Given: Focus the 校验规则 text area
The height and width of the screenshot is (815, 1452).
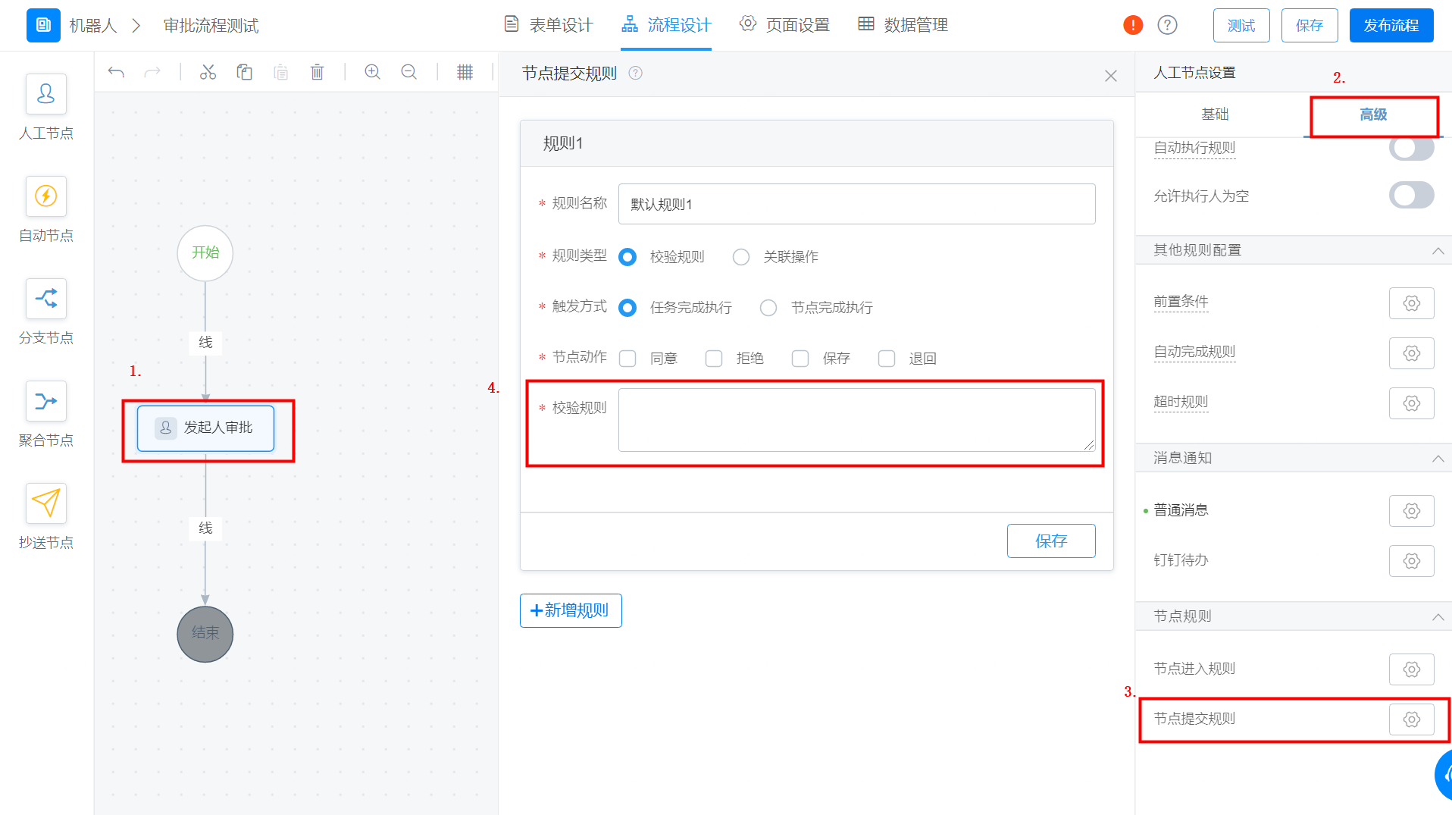Looking at the screenshot, I should pos(856,420).
